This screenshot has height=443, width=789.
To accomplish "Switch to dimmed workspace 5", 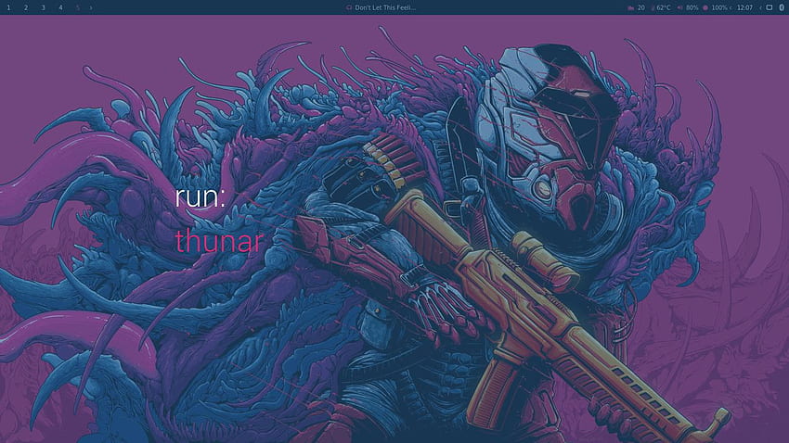I will pyautogui.click(x=78, y=7).
